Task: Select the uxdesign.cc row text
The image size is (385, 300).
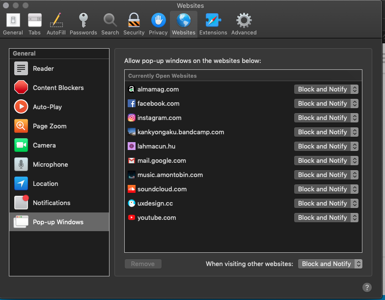Action: [x=155, y=204]
